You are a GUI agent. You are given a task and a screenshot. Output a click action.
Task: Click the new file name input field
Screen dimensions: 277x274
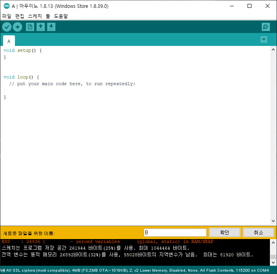[175, 232]
